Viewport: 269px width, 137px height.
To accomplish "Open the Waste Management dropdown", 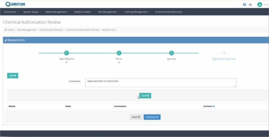I will [57, 12].
